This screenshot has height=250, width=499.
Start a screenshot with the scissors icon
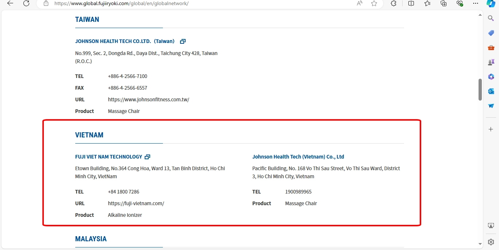pyautogui.click(x=491, y=226)
